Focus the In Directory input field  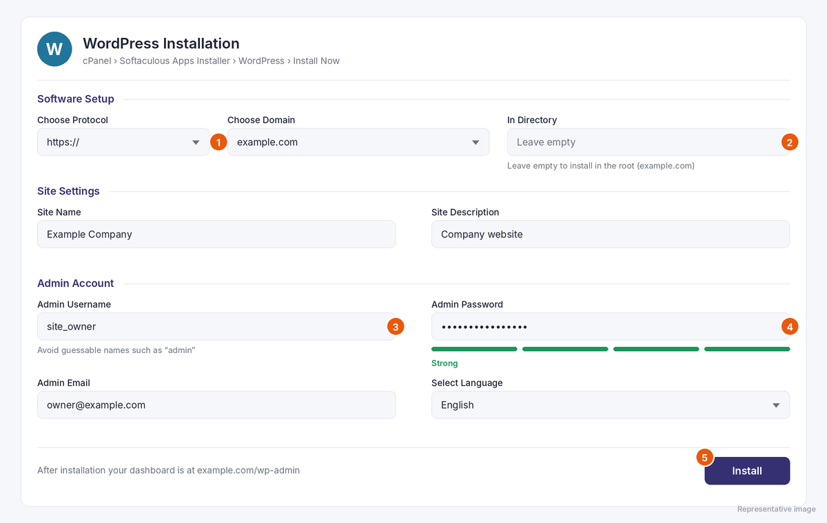[x=649, y=142]
